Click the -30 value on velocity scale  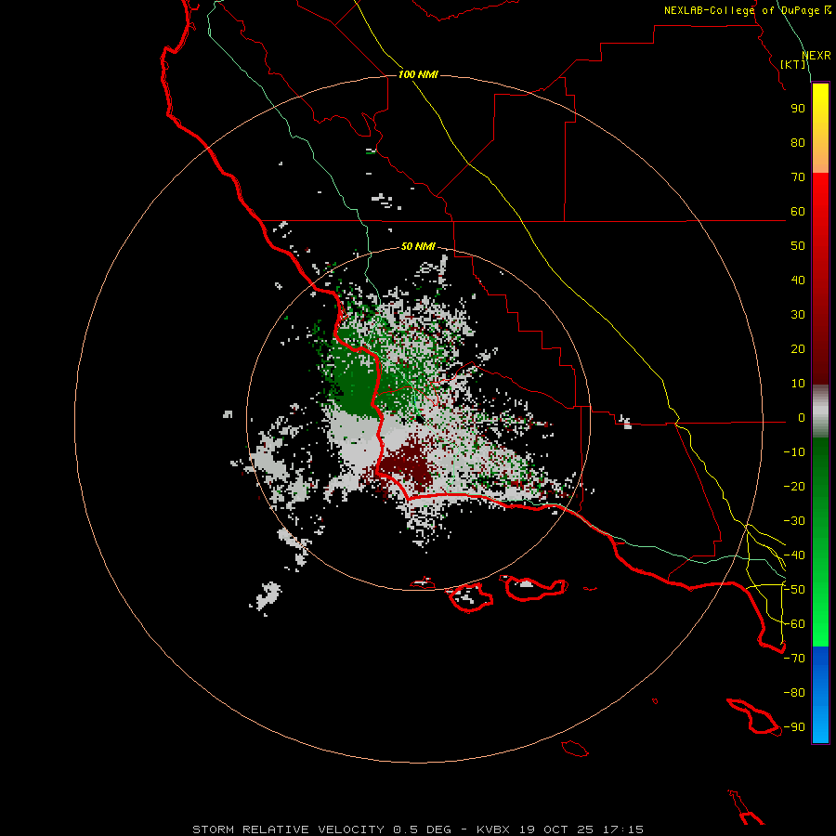point(794,521)
